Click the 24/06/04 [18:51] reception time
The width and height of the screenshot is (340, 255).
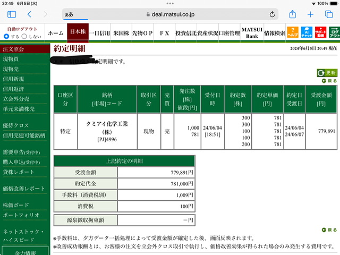pyautogui.click(x=212, y=131)
